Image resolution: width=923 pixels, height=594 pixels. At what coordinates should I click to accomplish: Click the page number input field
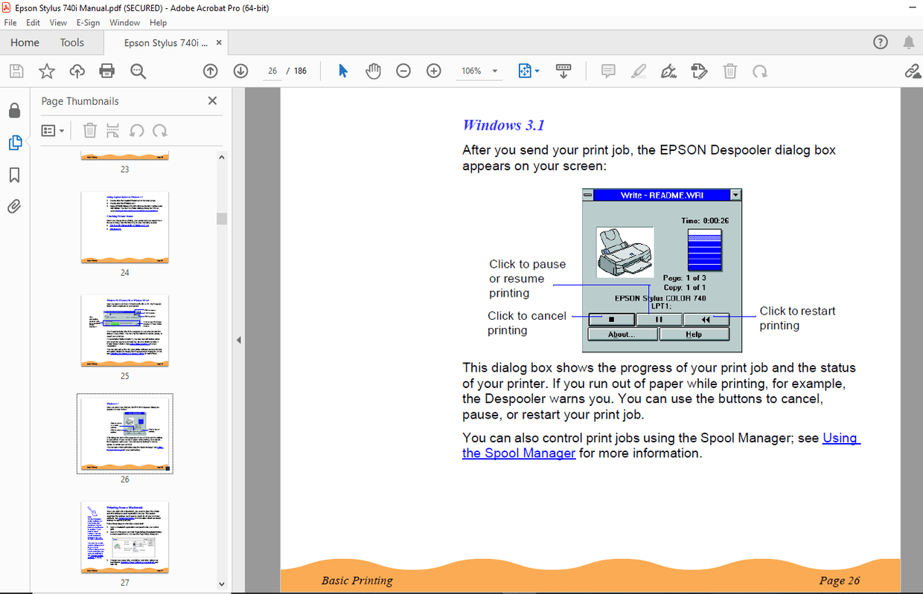coord(272,71)
